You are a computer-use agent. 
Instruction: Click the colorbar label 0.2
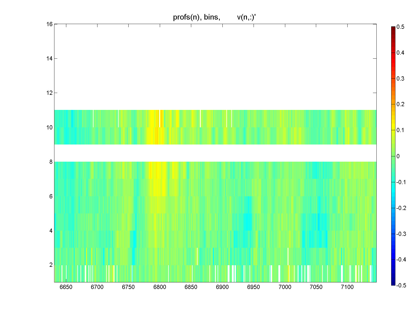click(x=400, y=104)
